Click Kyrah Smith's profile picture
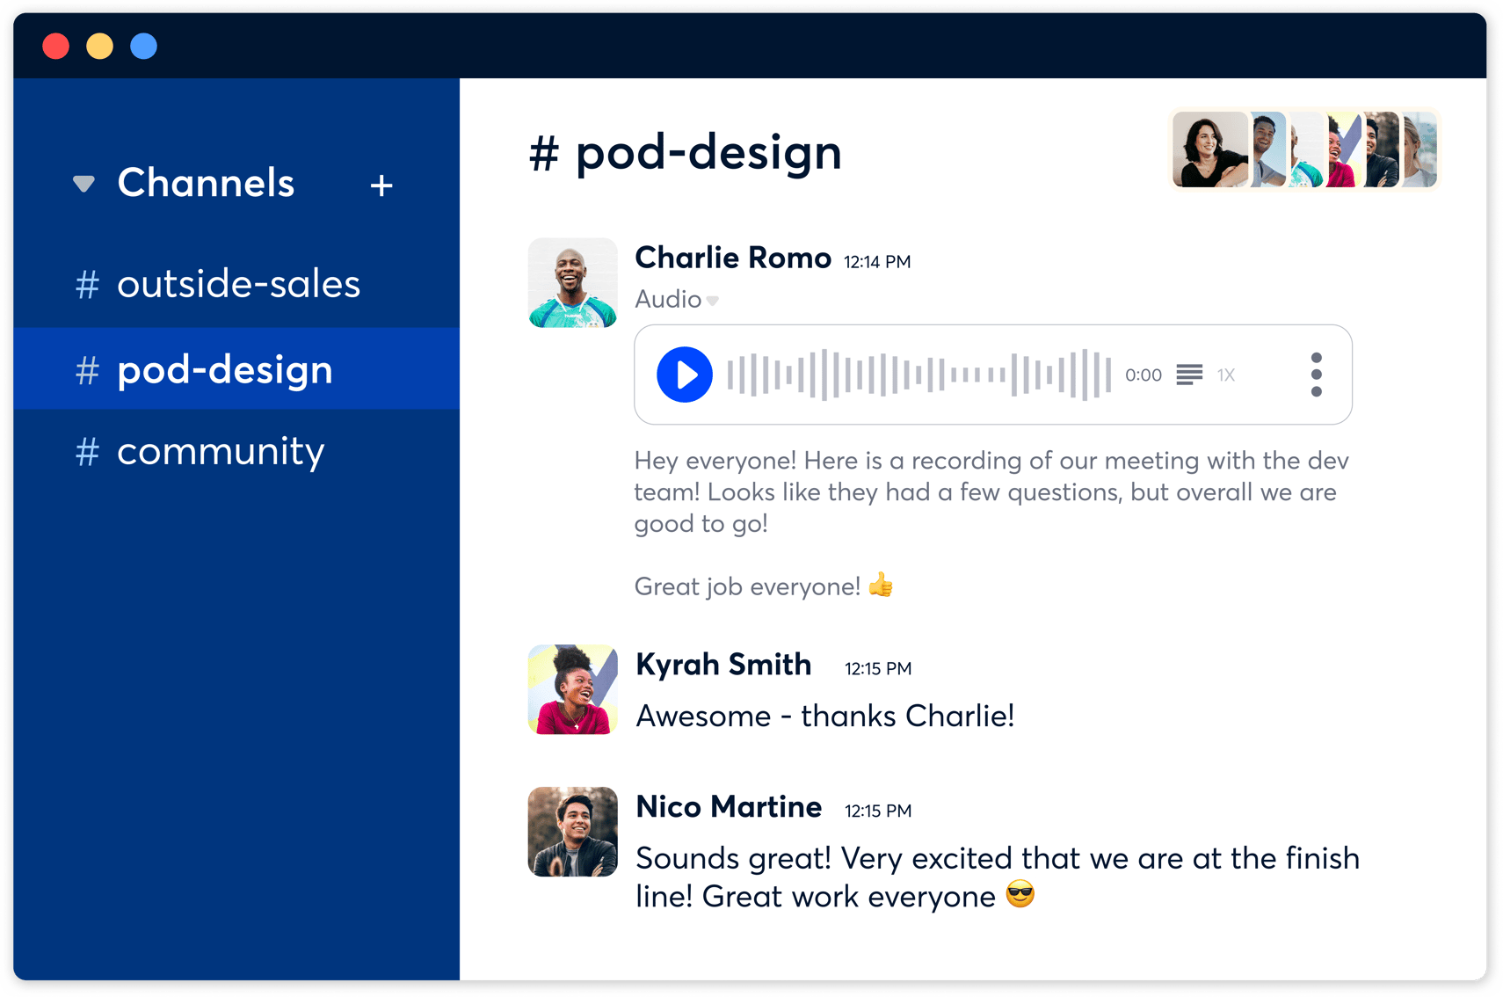Image resolution: width=1503 pixels, height=997 pixels. (x=572, y=689)
